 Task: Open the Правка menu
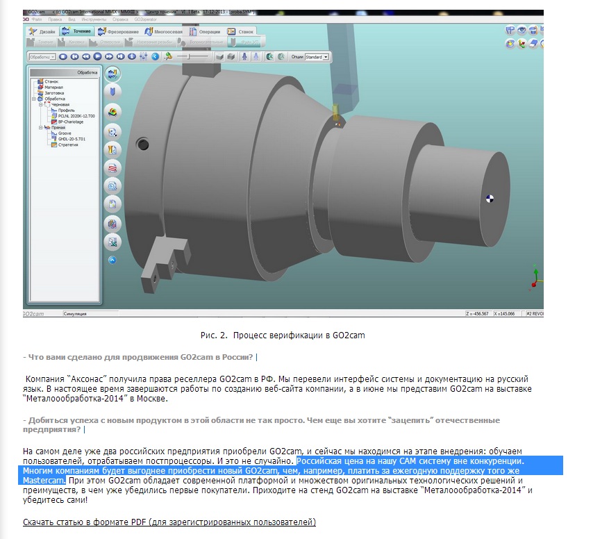(55, 19)
